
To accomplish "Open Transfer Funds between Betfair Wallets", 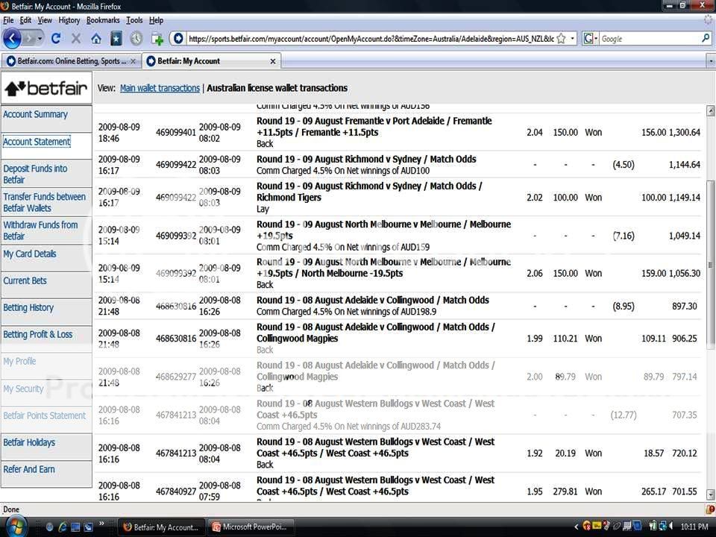I will pyautogui.click(x=44, y=202).
